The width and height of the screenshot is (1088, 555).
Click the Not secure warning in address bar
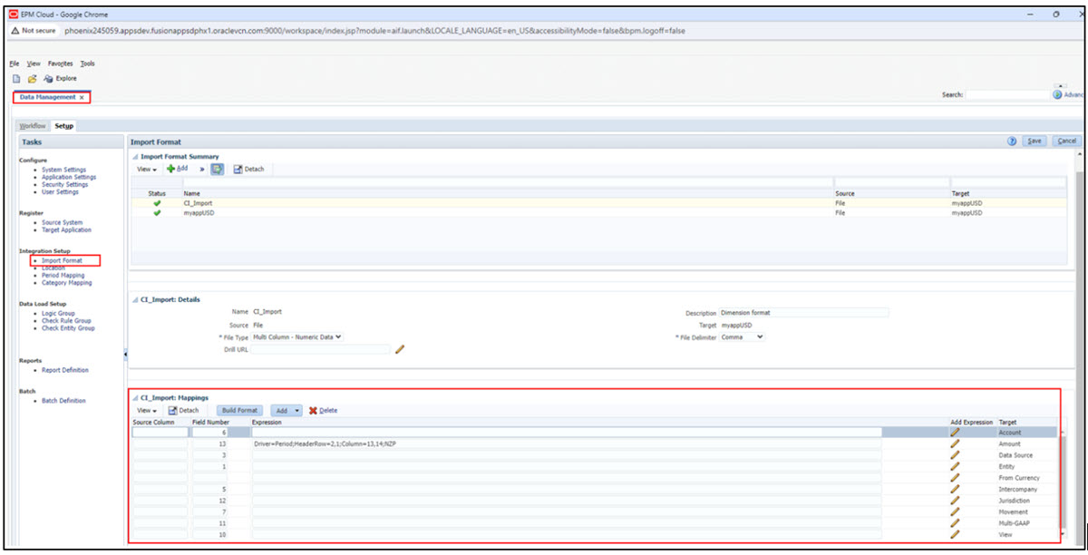click(34, 31)
